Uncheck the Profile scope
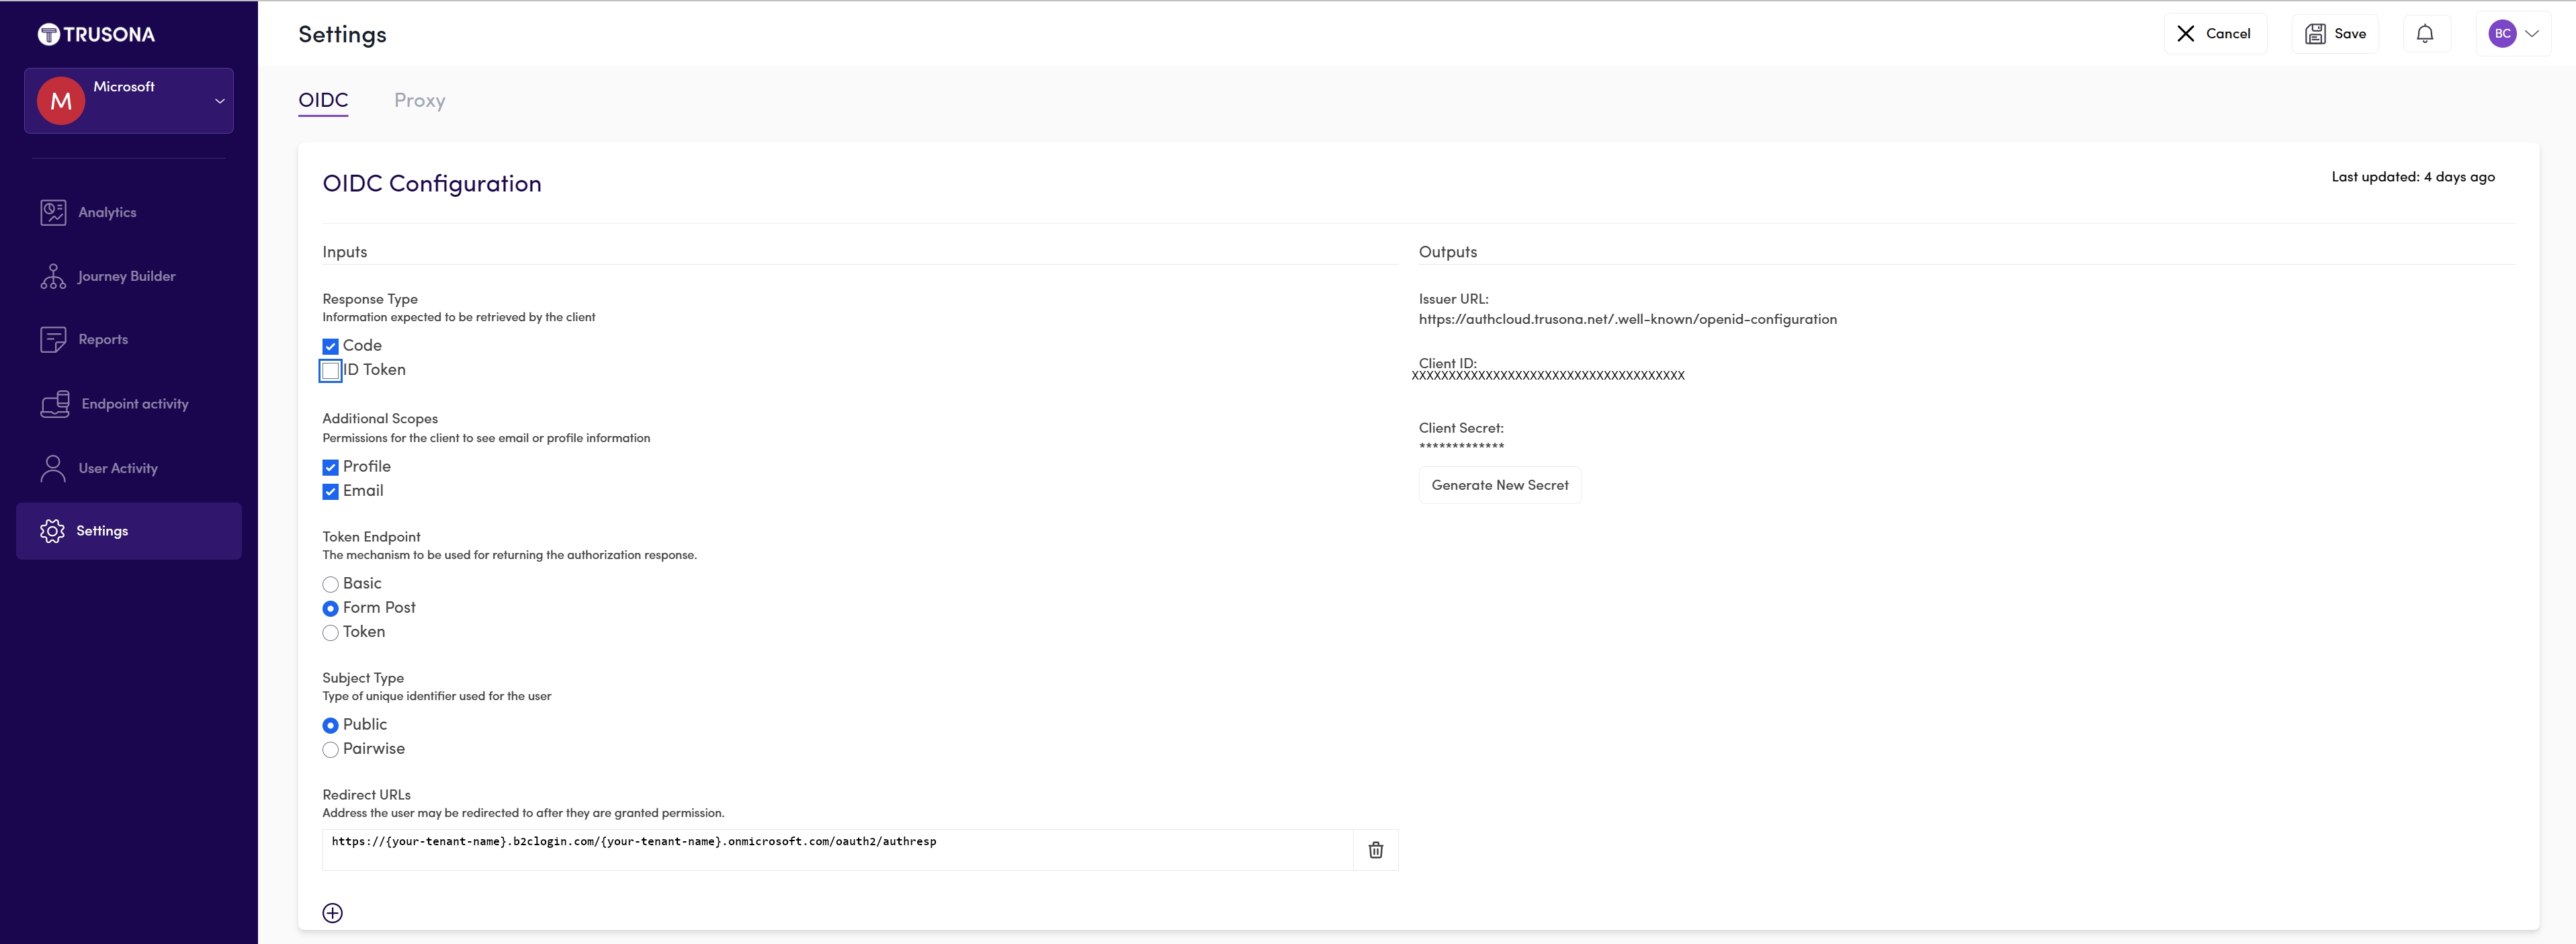Image resolution: width=2576 pixels, height=944 pixels. (330, 467)
